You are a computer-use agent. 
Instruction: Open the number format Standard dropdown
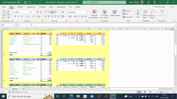click(86, 12)
